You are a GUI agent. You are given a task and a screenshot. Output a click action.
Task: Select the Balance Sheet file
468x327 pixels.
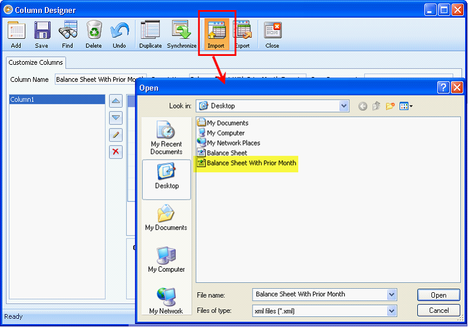[222, 153]
